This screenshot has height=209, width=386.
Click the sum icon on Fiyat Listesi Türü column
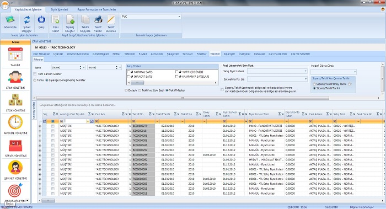pos(280,114)
